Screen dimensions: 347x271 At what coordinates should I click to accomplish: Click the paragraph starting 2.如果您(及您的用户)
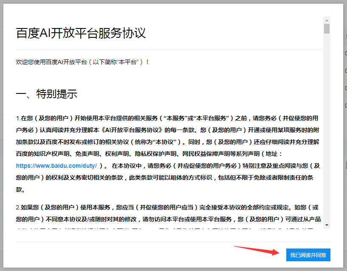[x=168, y=217]
